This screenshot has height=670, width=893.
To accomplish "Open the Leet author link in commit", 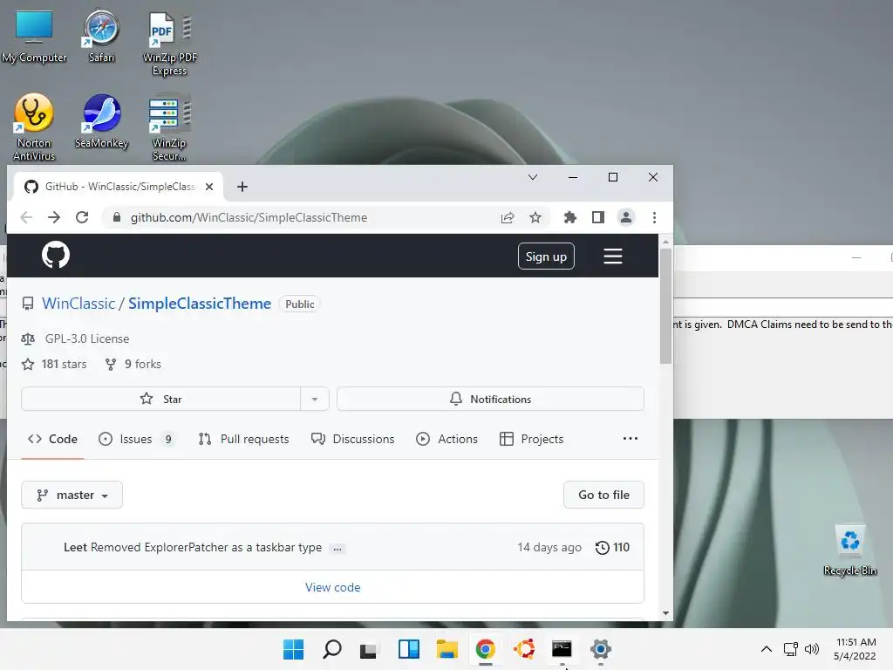I will pos(75,547).
